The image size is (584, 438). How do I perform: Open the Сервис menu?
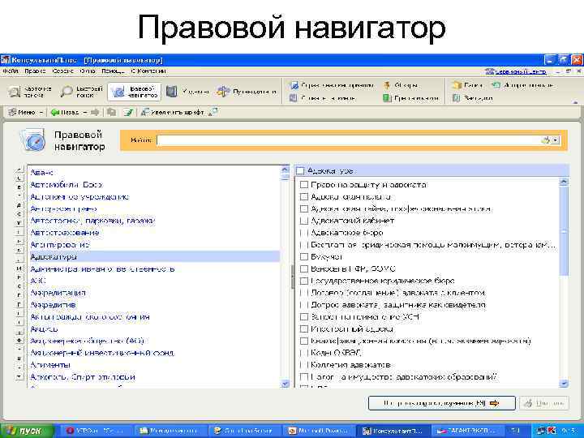click(62, 71)
